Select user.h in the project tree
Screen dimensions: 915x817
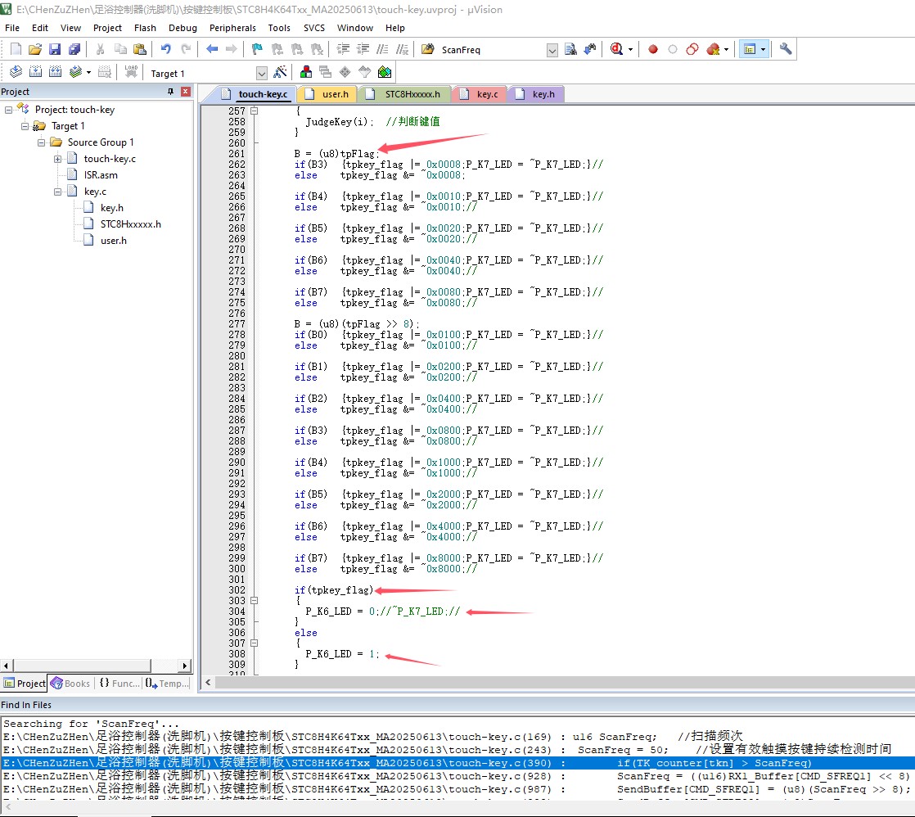[113, 241]
